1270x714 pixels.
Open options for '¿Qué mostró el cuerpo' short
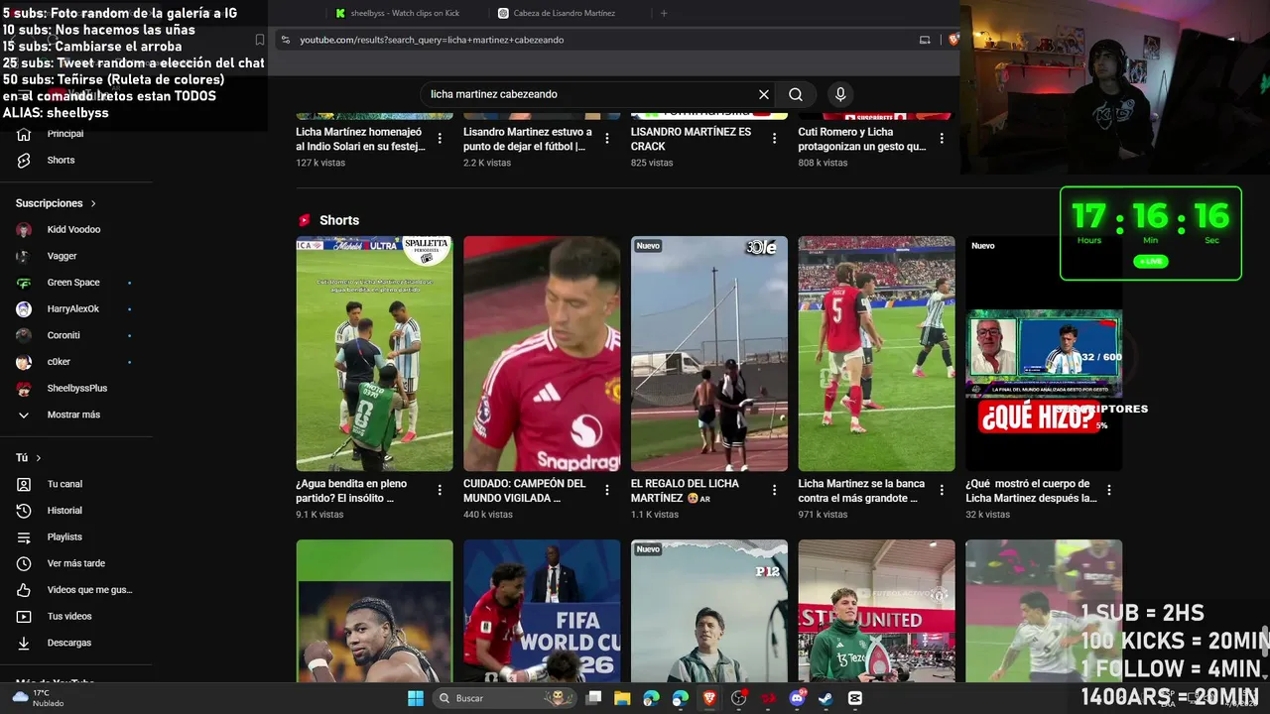point(1109,490)
